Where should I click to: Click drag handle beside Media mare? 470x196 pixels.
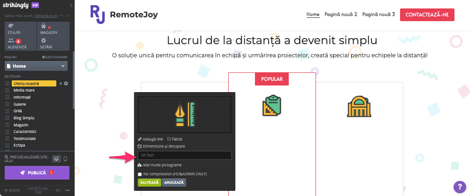[x=8, y=90]
